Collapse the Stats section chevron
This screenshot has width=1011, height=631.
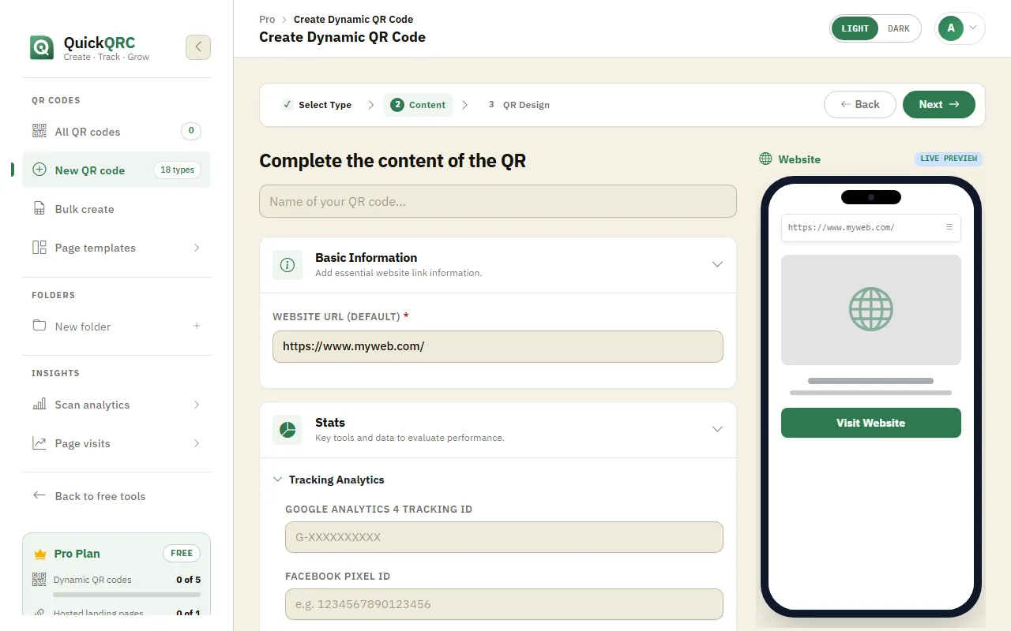(x=717, y=430)
